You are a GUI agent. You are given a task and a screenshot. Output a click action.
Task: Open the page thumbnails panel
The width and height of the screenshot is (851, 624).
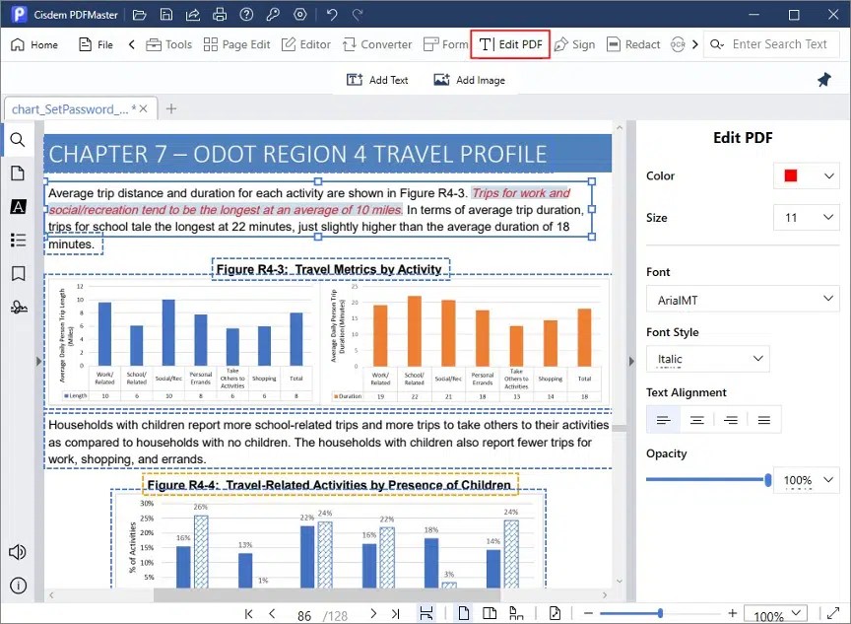pyautogui.click(x=17, y=173)
